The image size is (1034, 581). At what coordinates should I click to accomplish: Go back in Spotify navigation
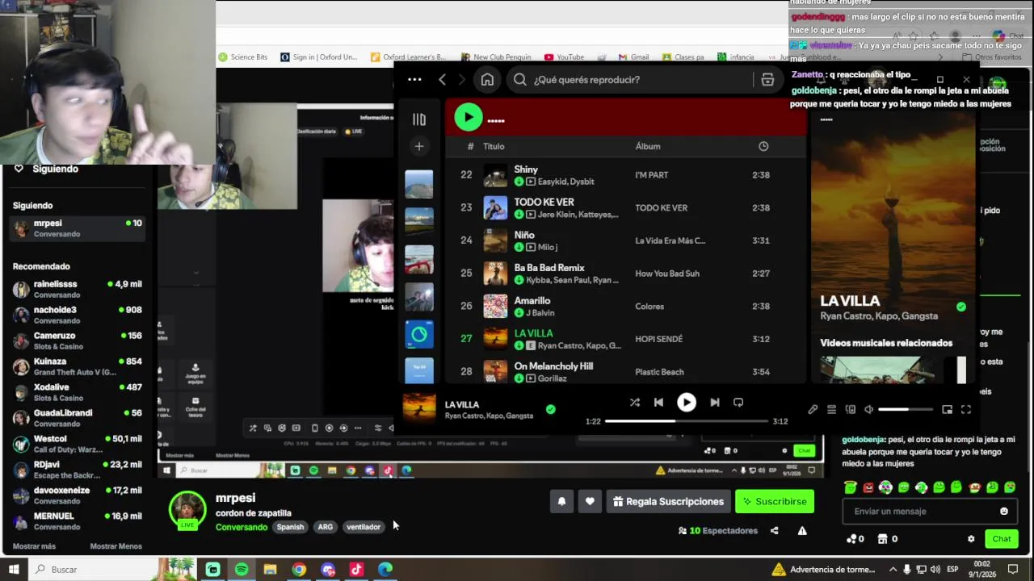click(x=442, y=79)
